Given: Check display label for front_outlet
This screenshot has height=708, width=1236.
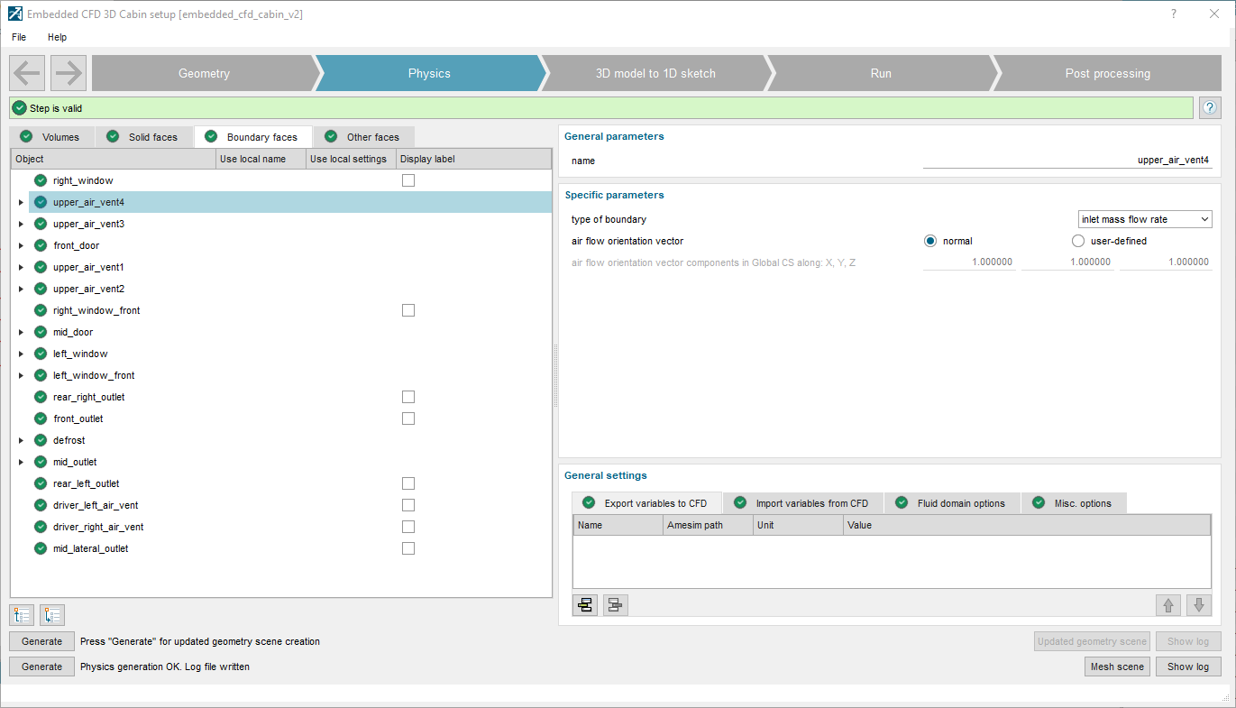Looking at the screenshot, I should pyautogui.click(x=408, y=418).
